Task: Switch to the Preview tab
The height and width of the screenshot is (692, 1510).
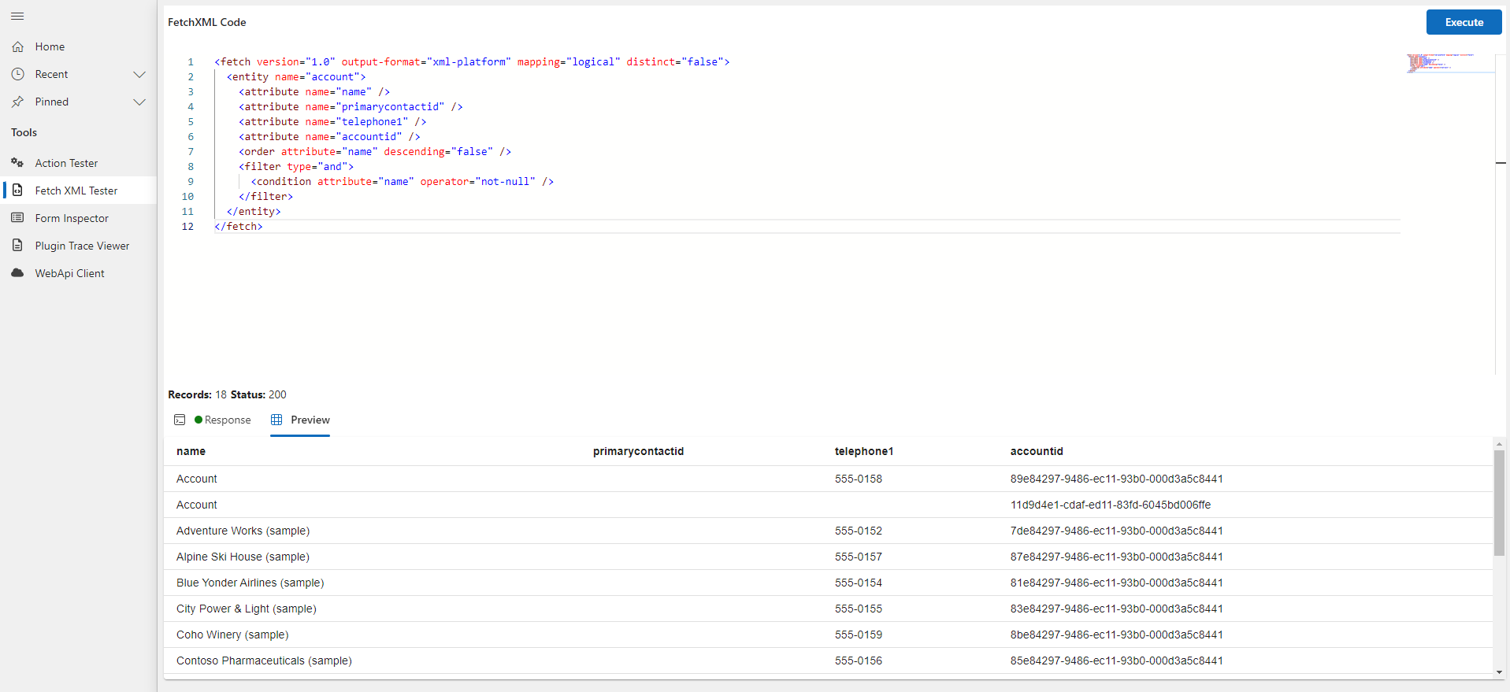Action: [x=300, y=420]
